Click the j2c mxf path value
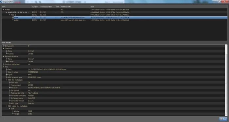 coord(47,69)
